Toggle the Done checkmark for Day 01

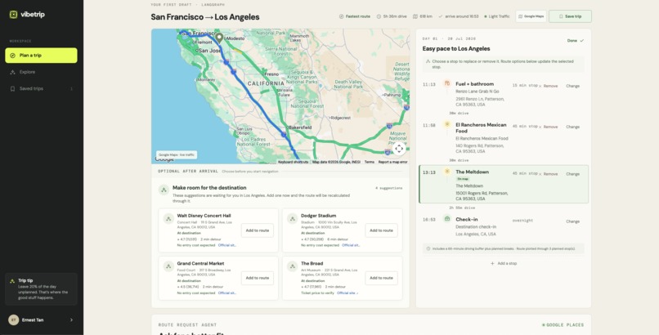pyautogui.click(x=576, y=41)
